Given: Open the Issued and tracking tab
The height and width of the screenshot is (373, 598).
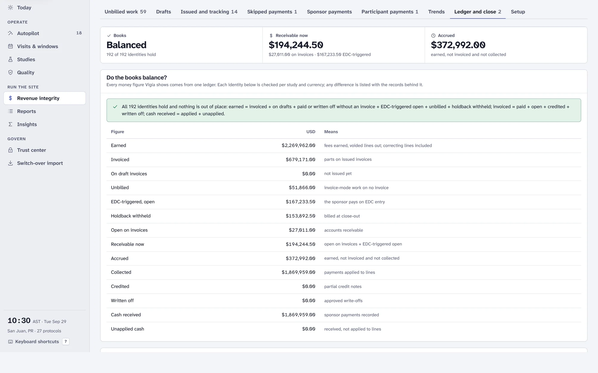Looking at the screenshot, I should pyautogui.click(x=209, y=12).
